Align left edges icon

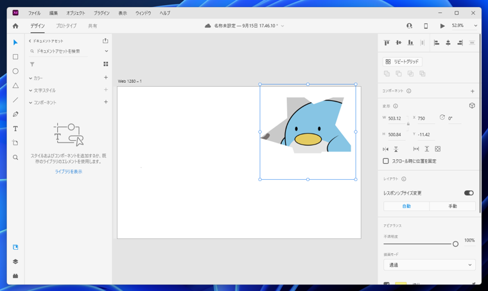pos(437,42)
